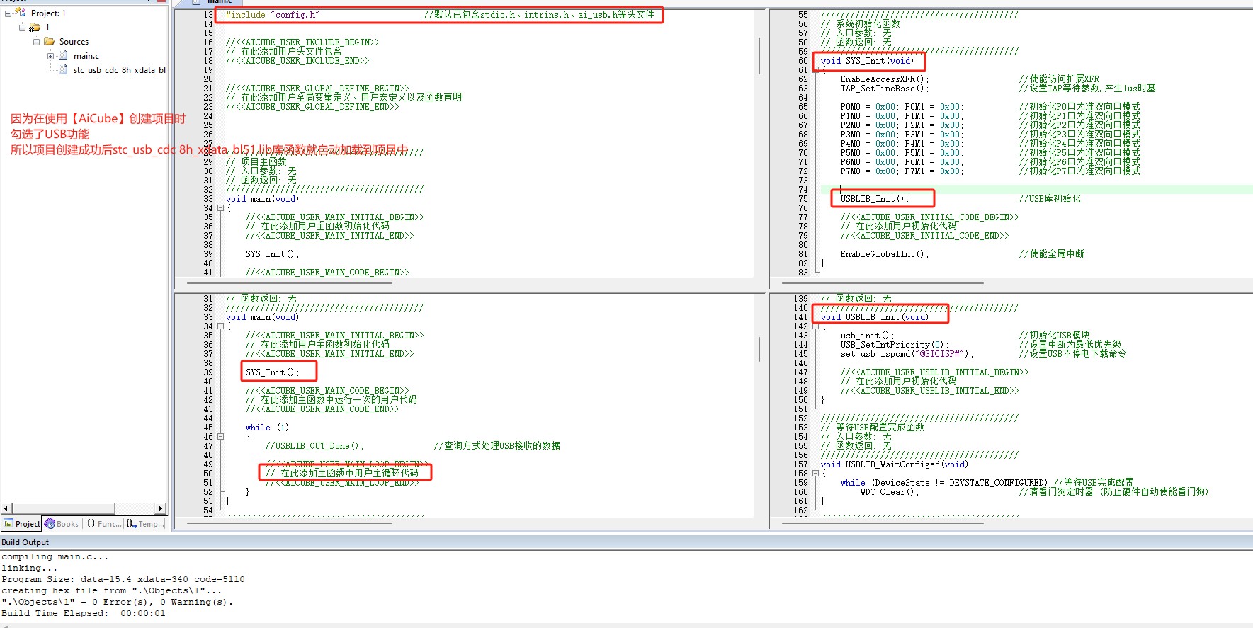1253x628 pixels.
Task: Click the P0M0 = 0x00 line 65
Action: point(902,107)
